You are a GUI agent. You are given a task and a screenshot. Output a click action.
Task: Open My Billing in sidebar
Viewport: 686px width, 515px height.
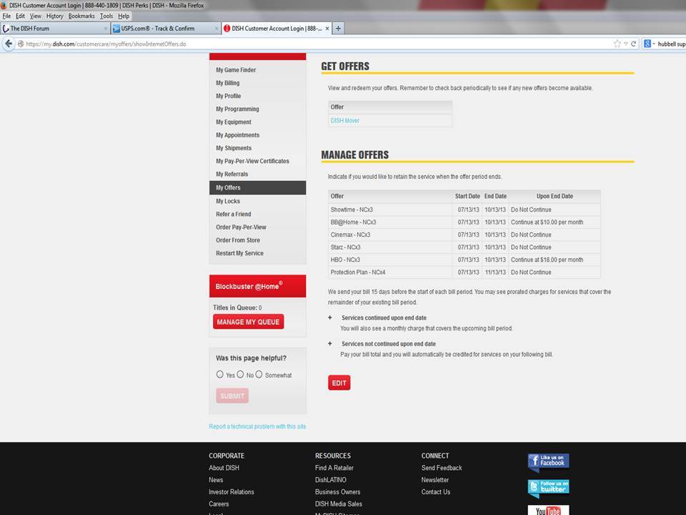click(227, 83)
